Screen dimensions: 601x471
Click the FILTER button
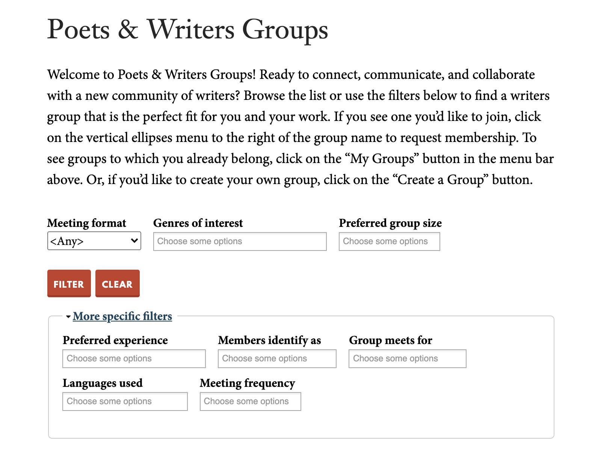click(69, 284)
